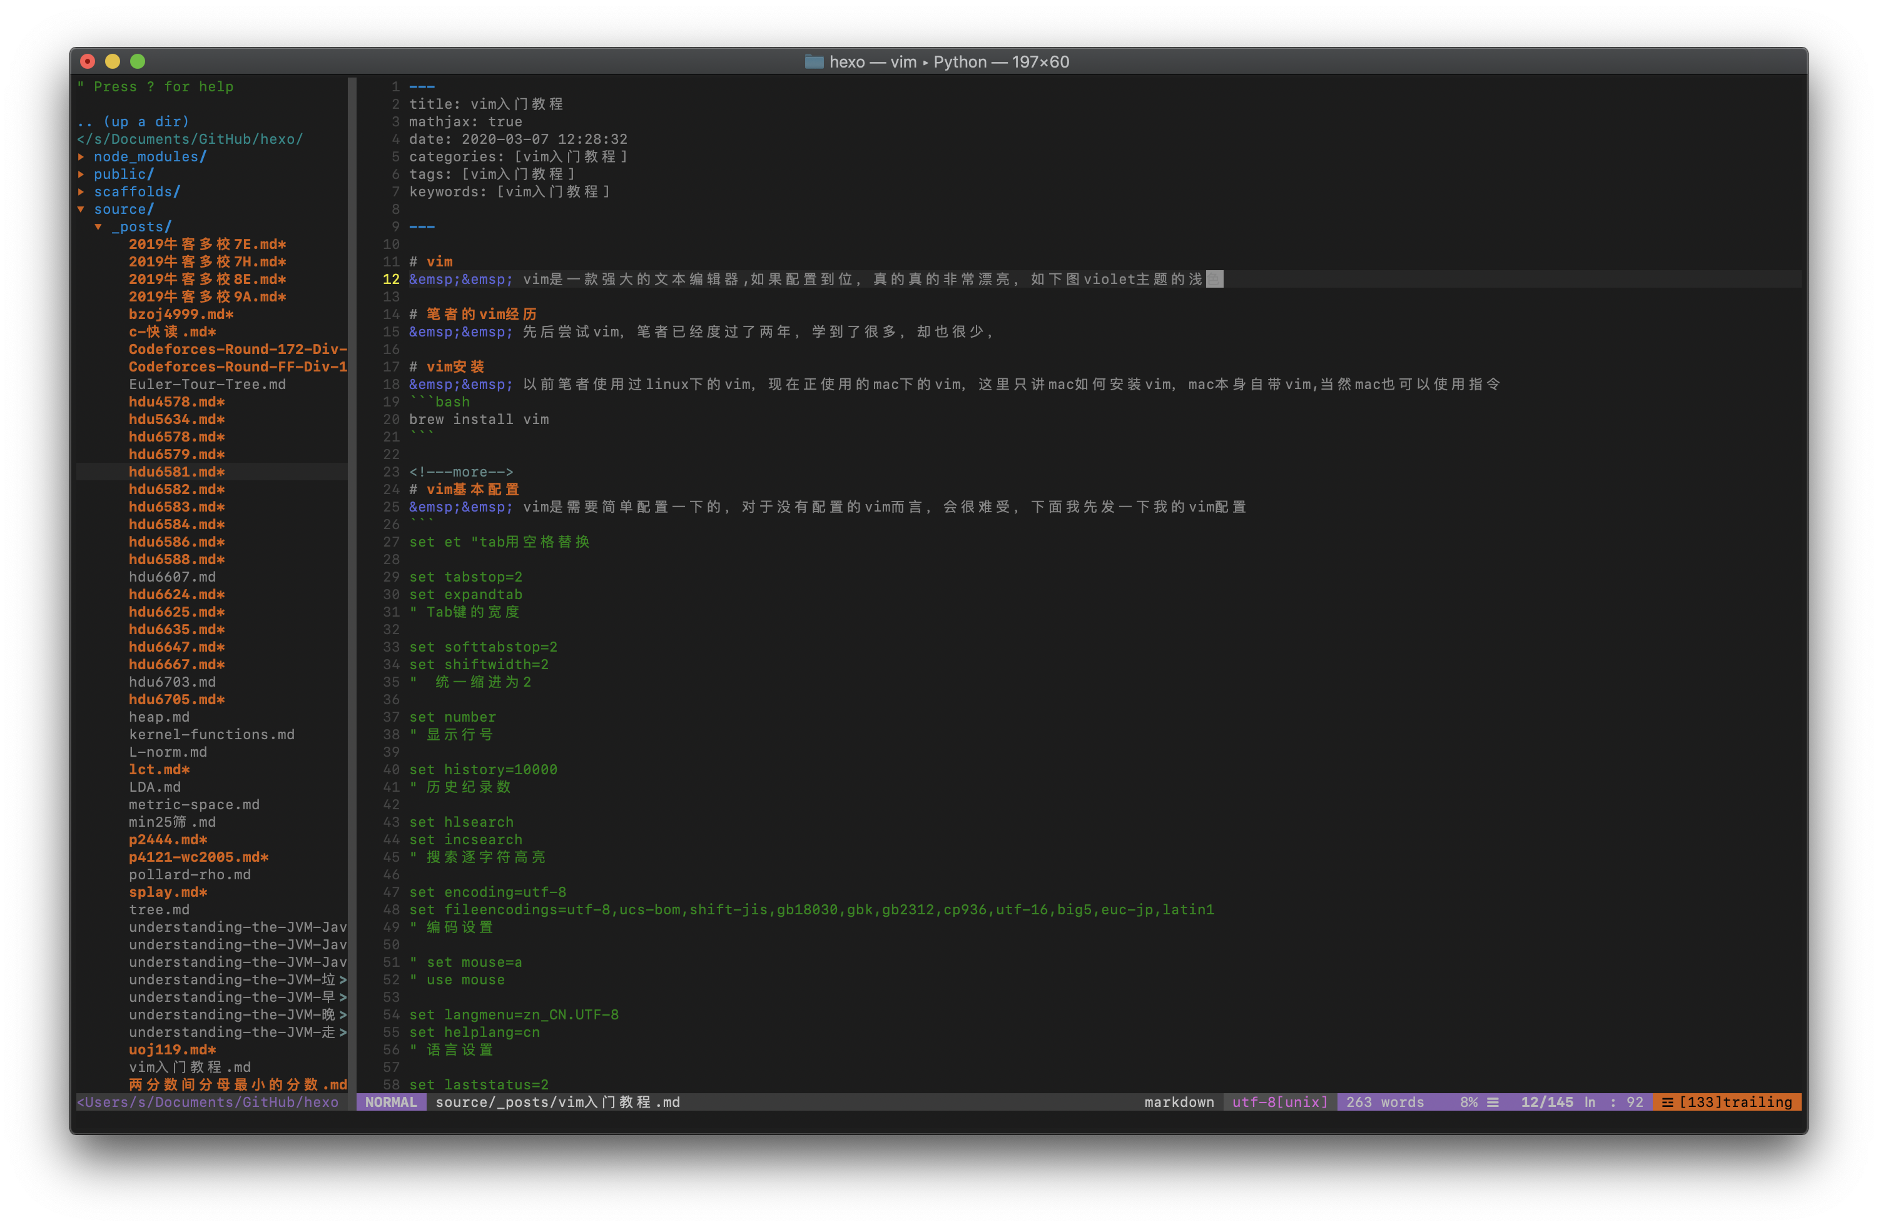The width and height of the screenshot is (1878, 1227).
Task: Go up a directory via '.. (up a dir)'
Action: click(x=133, y=121)
